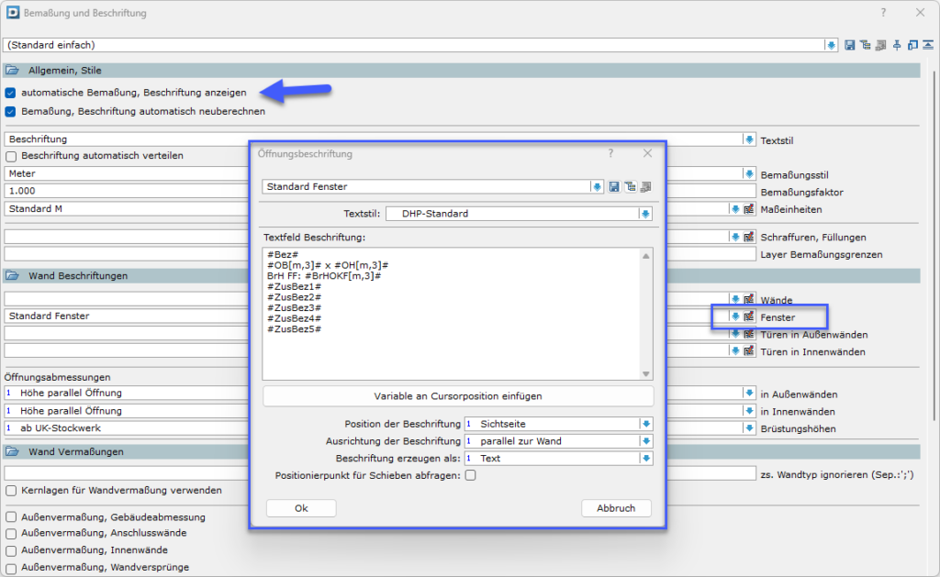Click the help question mark in Öffnungsbeschriftung

(610, 154)
